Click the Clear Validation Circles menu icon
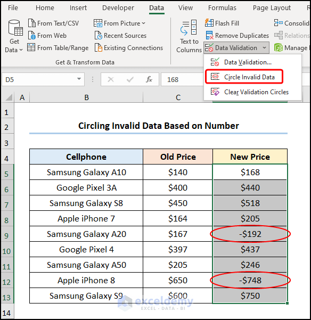The height and width of the screenshot is (320, 311). coord(215,92)
